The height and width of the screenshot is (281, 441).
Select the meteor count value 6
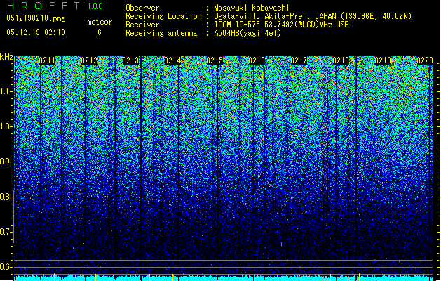pyautogui.click(x=100, y=32)
